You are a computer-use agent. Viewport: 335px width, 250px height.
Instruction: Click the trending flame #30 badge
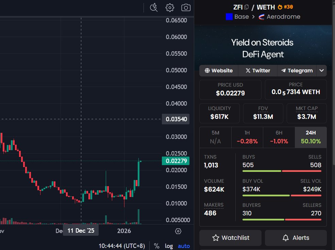[285, 7]
